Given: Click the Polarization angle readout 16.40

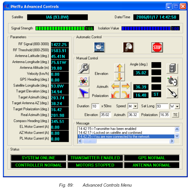Looking at the screenshot, I should [x=141, y=95].
